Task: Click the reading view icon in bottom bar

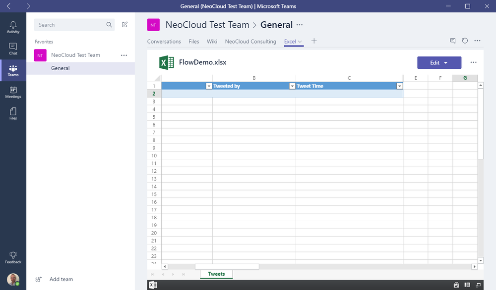Action: (x=467, y=285)
